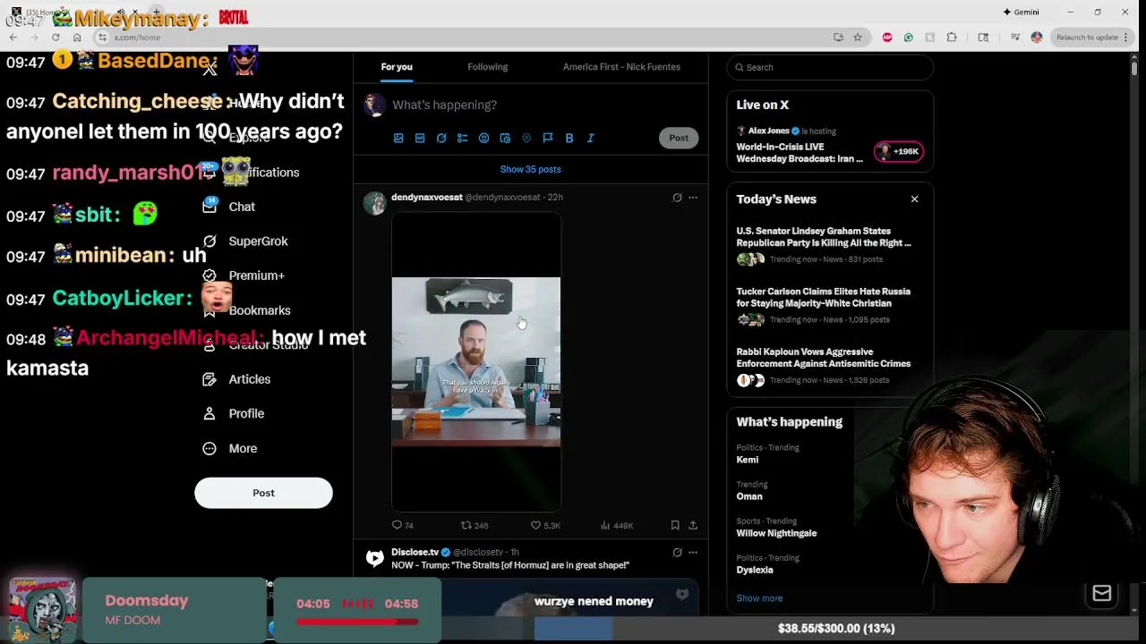The height and width of the screenshot is (644, 1146).
Task: Open the dendynaxvoesat post video thumbnail
Action: 476,361
